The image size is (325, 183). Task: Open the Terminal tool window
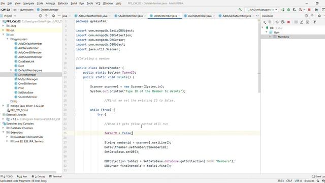(55, 176)
